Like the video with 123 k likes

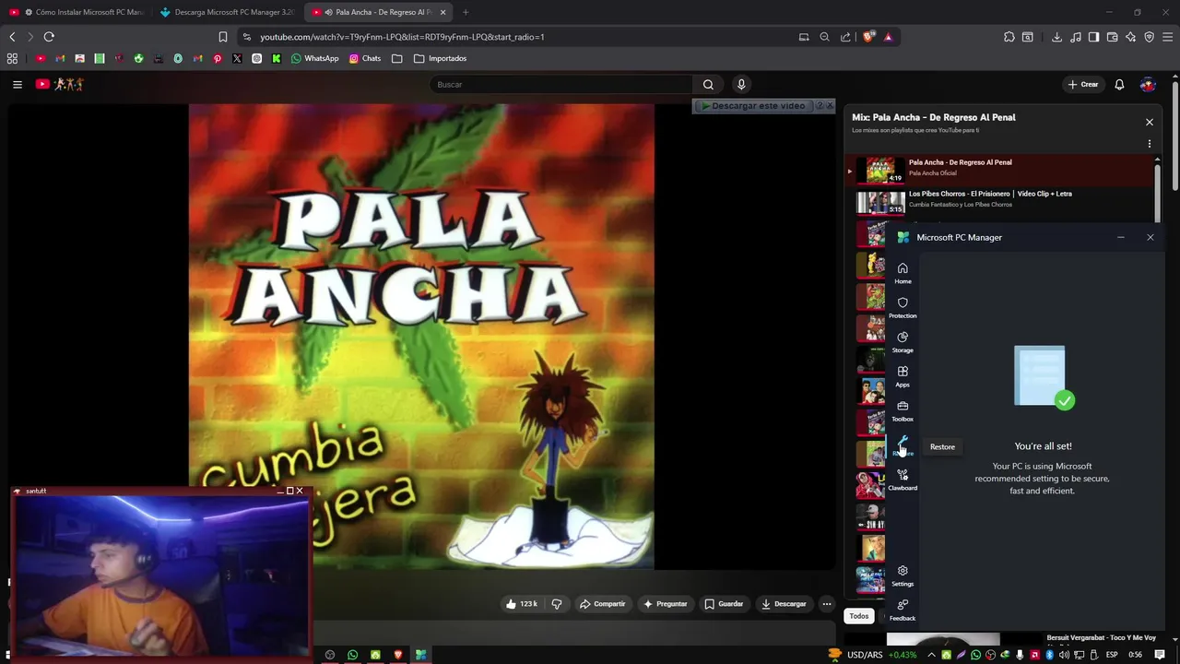coord(521,604)
